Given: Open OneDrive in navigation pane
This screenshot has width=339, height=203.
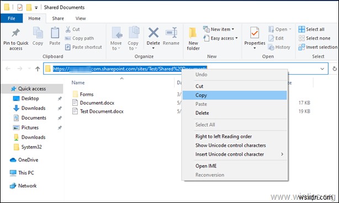Looking at the screenshot, I should click(x=24, y=160).
